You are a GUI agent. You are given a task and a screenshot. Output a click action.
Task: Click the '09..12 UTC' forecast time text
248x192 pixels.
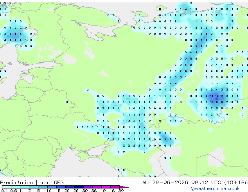206,183
